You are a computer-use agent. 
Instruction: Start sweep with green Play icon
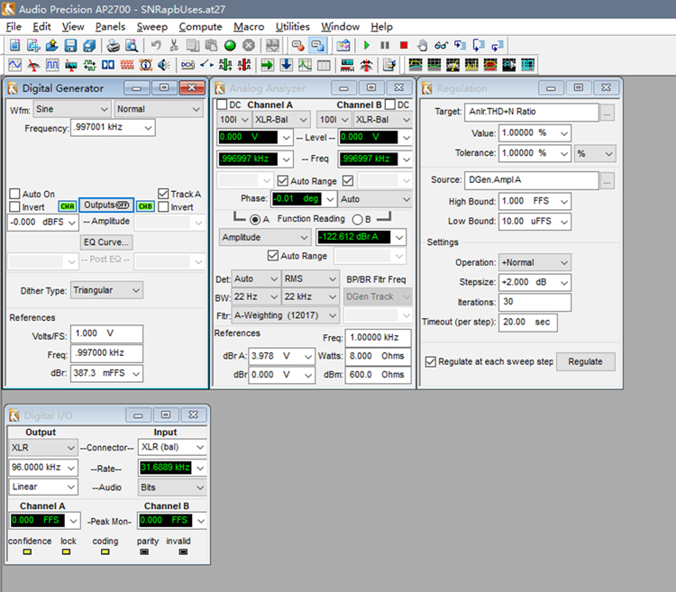point(367,45)
